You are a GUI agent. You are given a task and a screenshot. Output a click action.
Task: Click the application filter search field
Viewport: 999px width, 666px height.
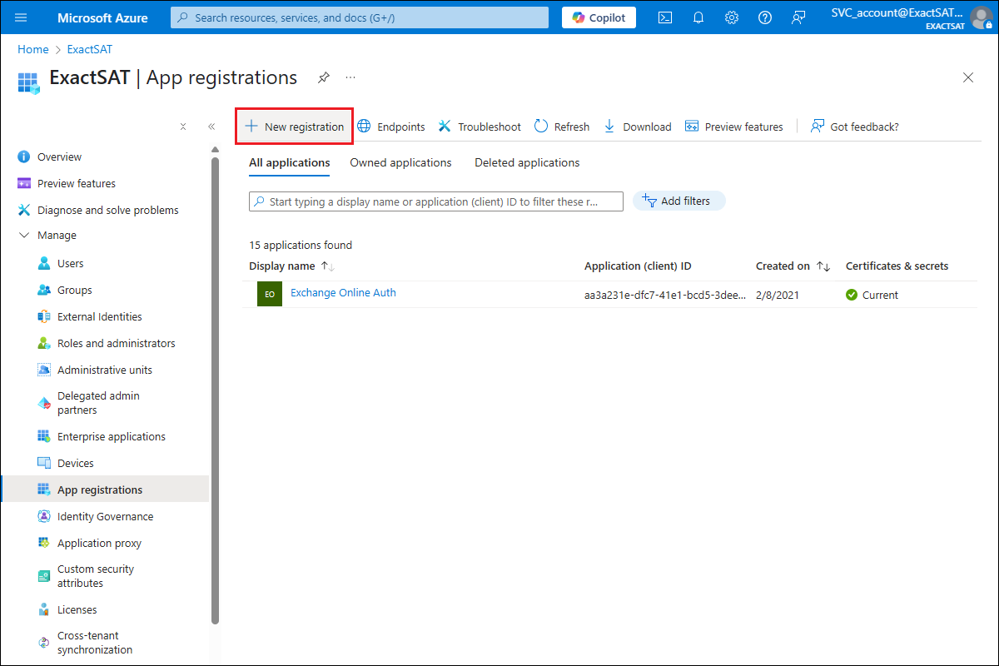(x=441, y=201)
